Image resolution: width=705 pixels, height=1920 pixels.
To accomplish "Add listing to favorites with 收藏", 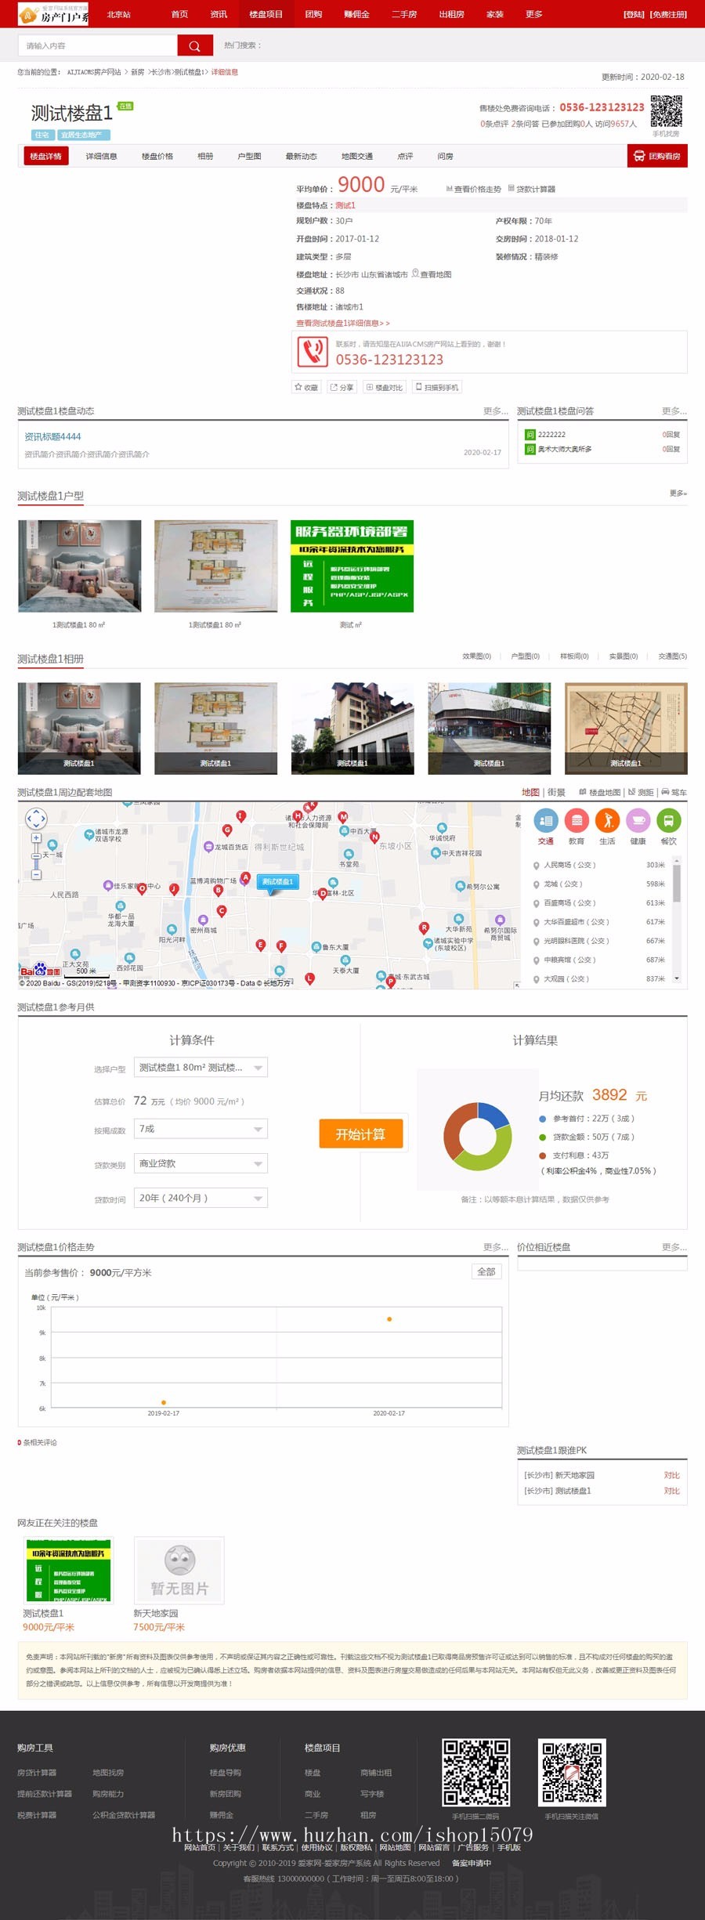I will click(x=306, y=387).
